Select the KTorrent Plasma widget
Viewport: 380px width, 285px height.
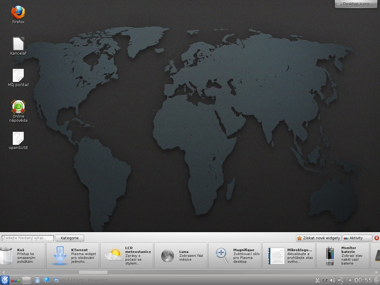(x=73, y=256)
